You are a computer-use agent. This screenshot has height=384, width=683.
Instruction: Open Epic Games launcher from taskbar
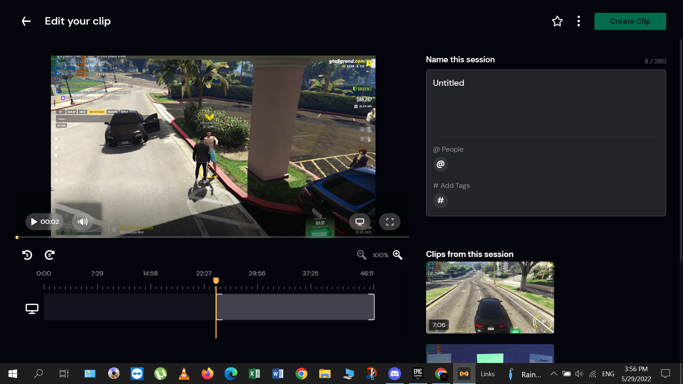click(x=418, y=374)
